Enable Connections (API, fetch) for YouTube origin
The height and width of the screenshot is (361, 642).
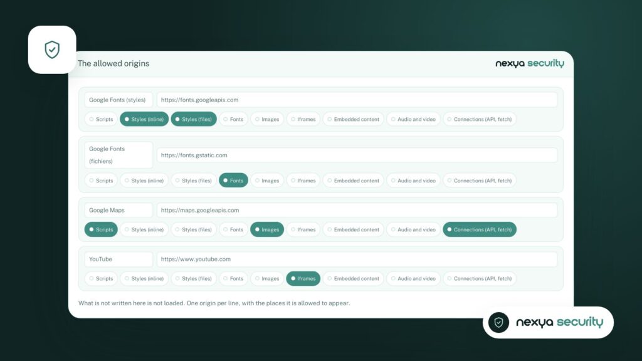coord(480,279)
